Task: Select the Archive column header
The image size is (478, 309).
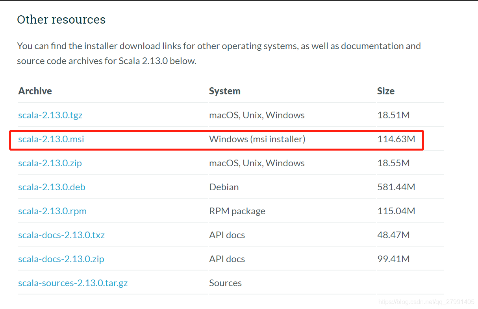Action: coord(35,91)
